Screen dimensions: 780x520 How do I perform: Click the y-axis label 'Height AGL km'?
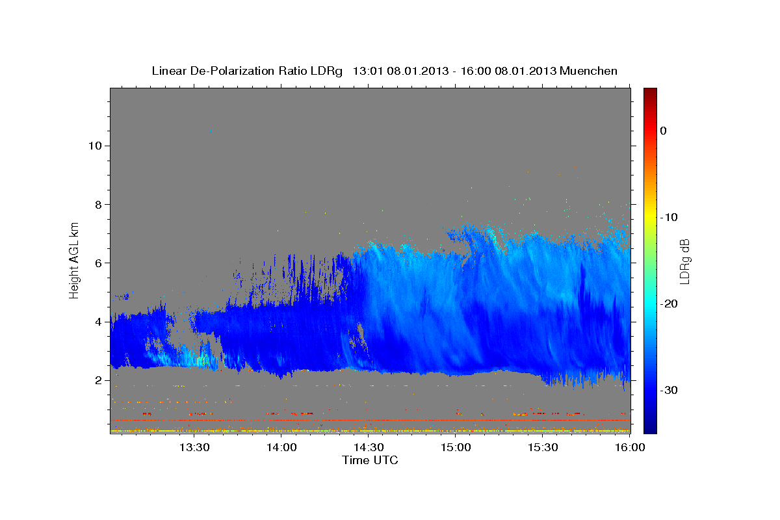[75, 260]
